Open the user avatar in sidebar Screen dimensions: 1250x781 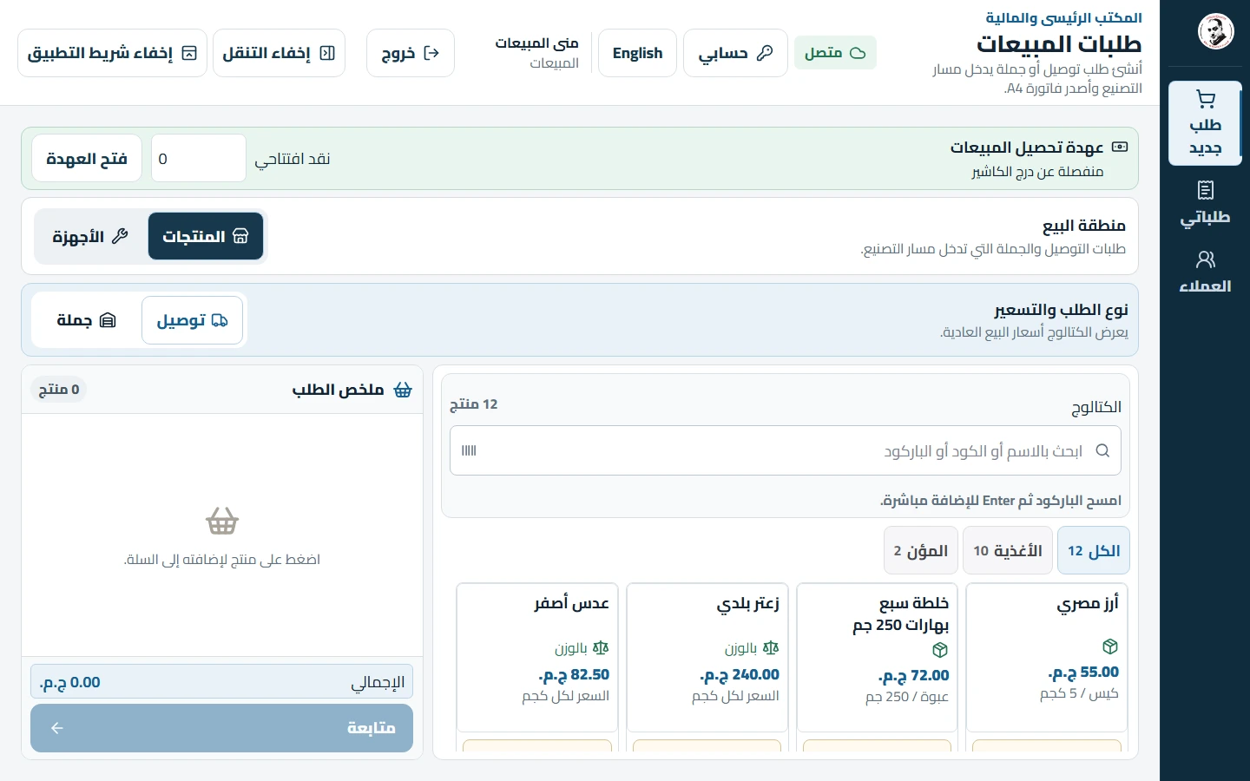pyautogui.click(x=1215, y=32)
